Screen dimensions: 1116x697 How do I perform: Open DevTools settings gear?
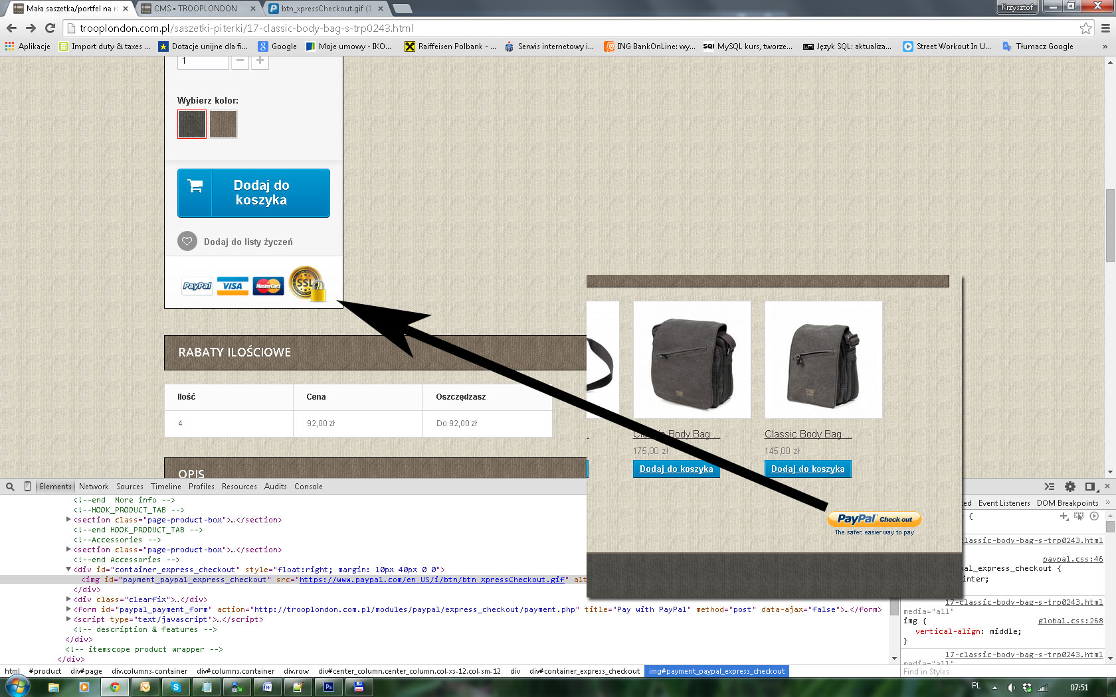click(1070, 487)
